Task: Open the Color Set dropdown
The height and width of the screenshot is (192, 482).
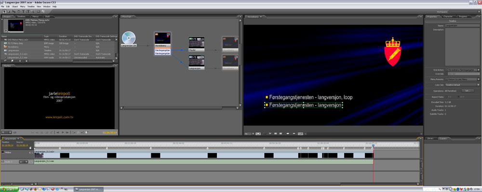Action: click(x=464, y=85)
